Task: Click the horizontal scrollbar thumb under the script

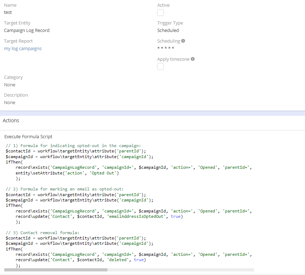Action: pyautogui.click(x=55, y=270)
